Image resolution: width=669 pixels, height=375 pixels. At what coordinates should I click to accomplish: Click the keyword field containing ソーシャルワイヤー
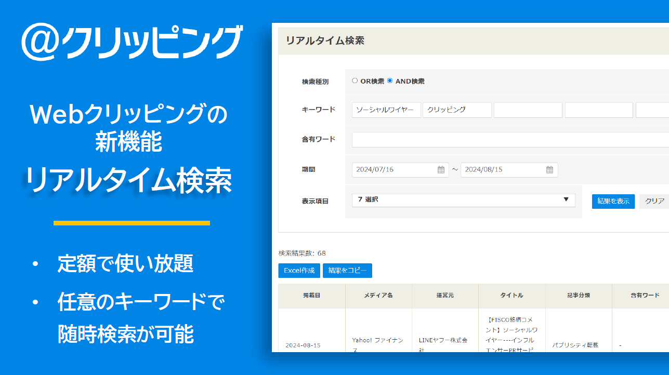386,110
